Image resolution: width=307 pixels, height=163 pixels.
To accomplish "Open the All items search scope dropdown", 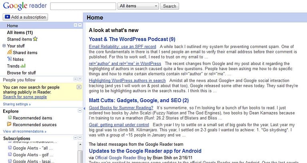I will (138, 6).
